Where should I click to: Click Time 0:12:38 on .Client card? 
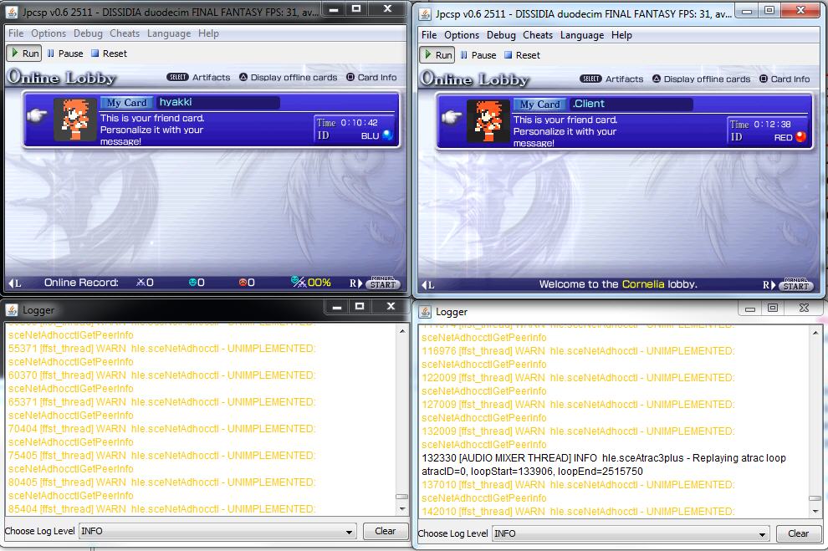[x=760, y=124]
